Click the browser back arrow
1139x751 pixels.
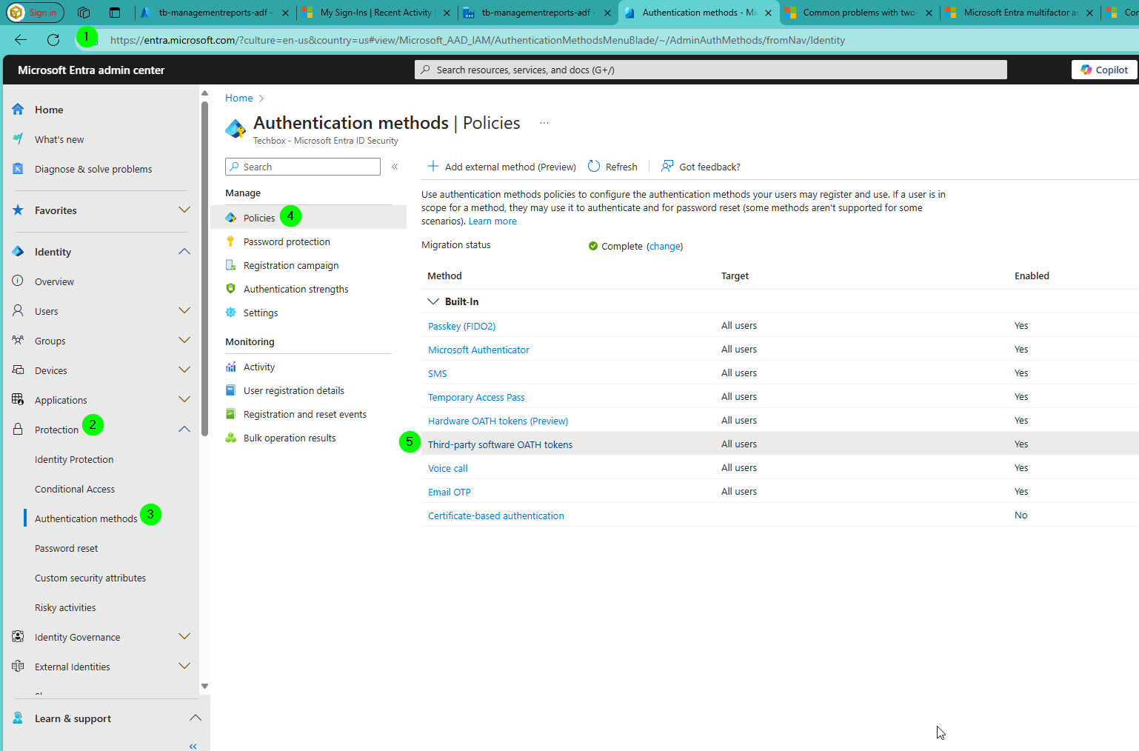(21, 40)
